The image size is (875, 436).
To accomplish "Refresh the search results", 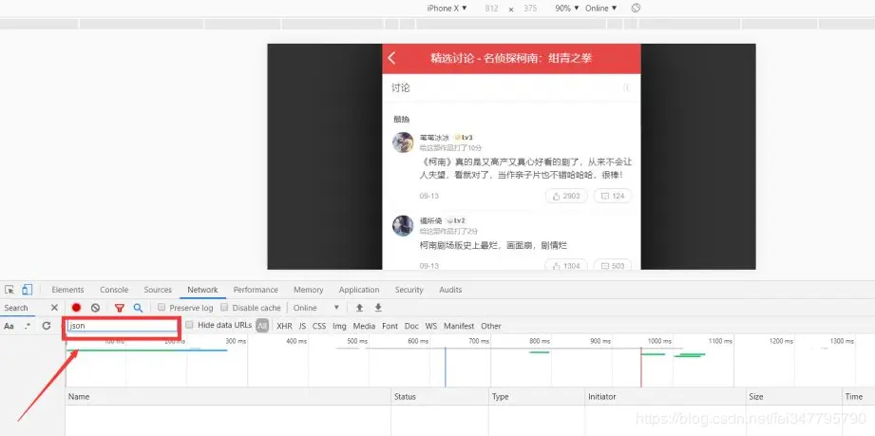I will pyautogui.click(x=47, y=326).
